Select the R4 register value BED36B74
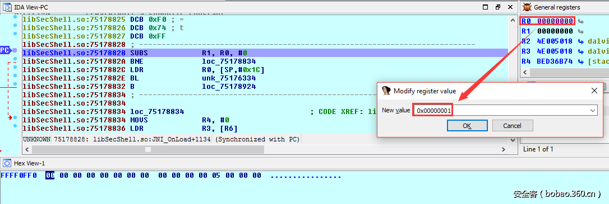609x204 pixels. tap(555, 61)
